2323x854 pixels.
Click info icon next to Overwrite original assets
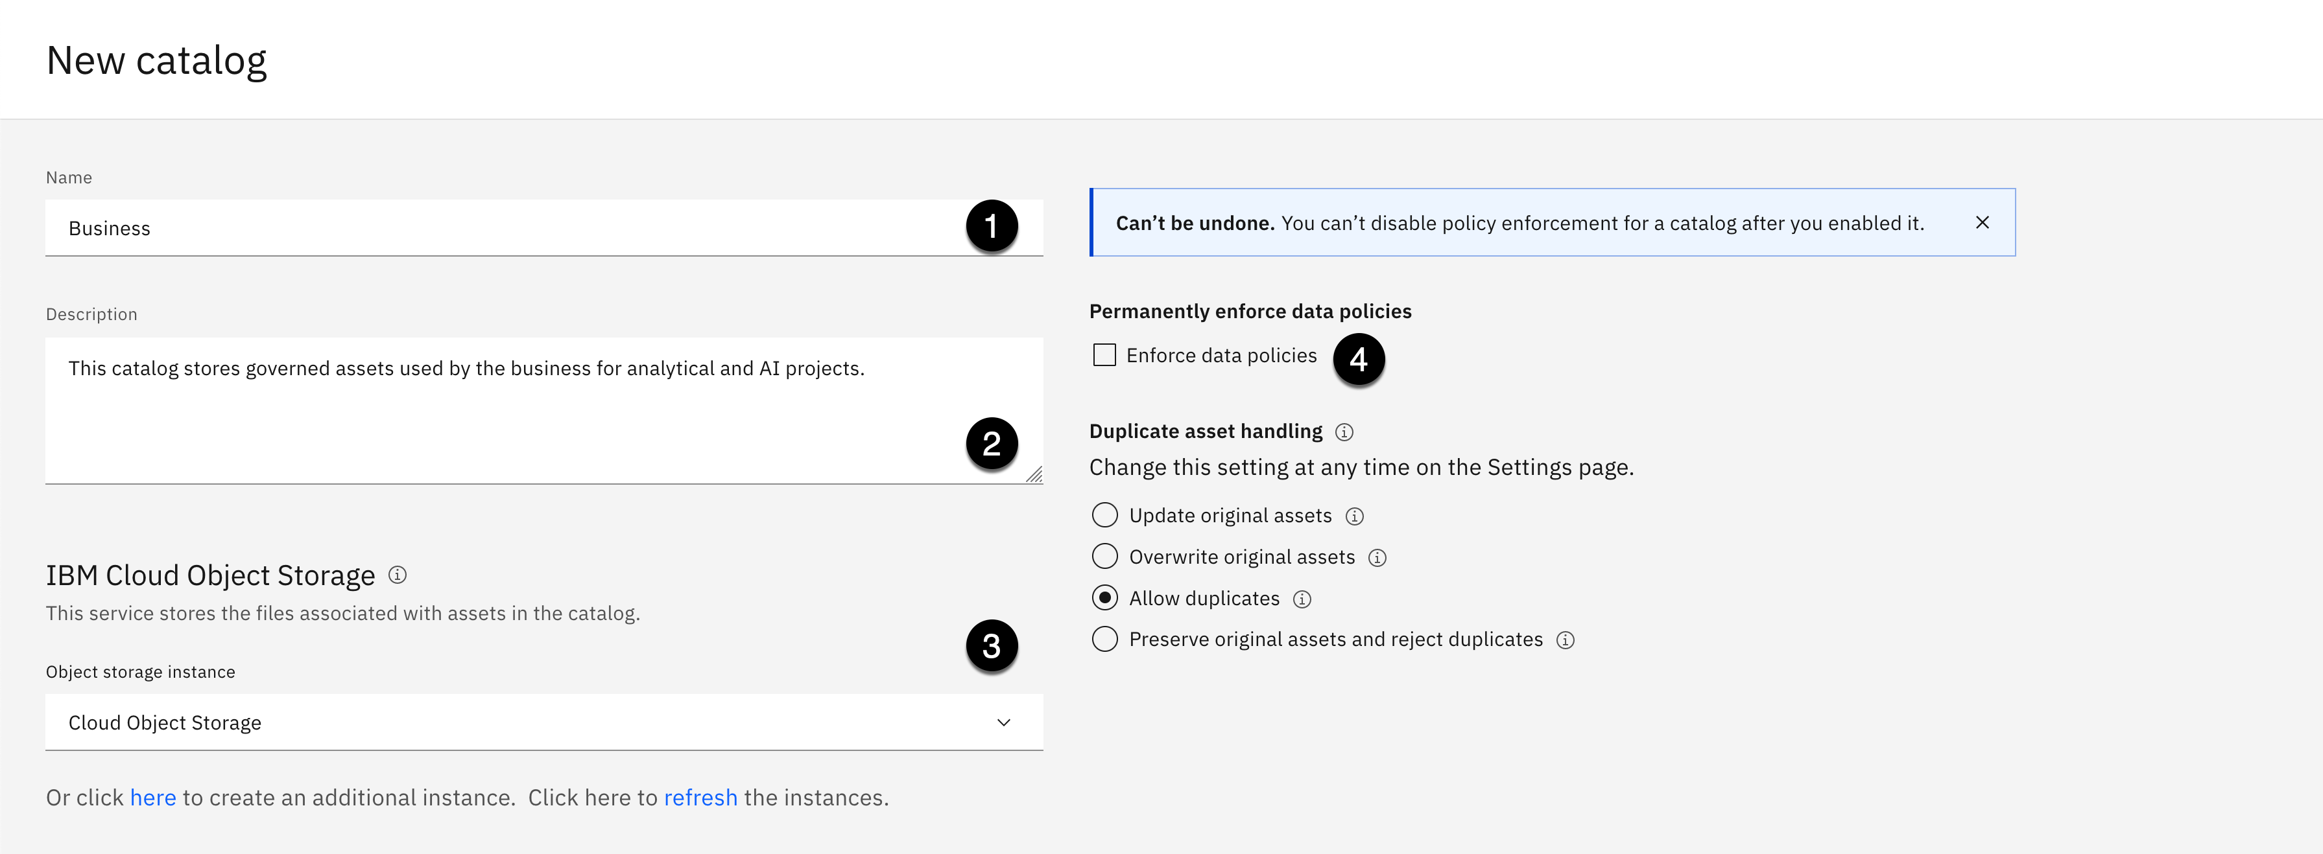click(1377, 558)
